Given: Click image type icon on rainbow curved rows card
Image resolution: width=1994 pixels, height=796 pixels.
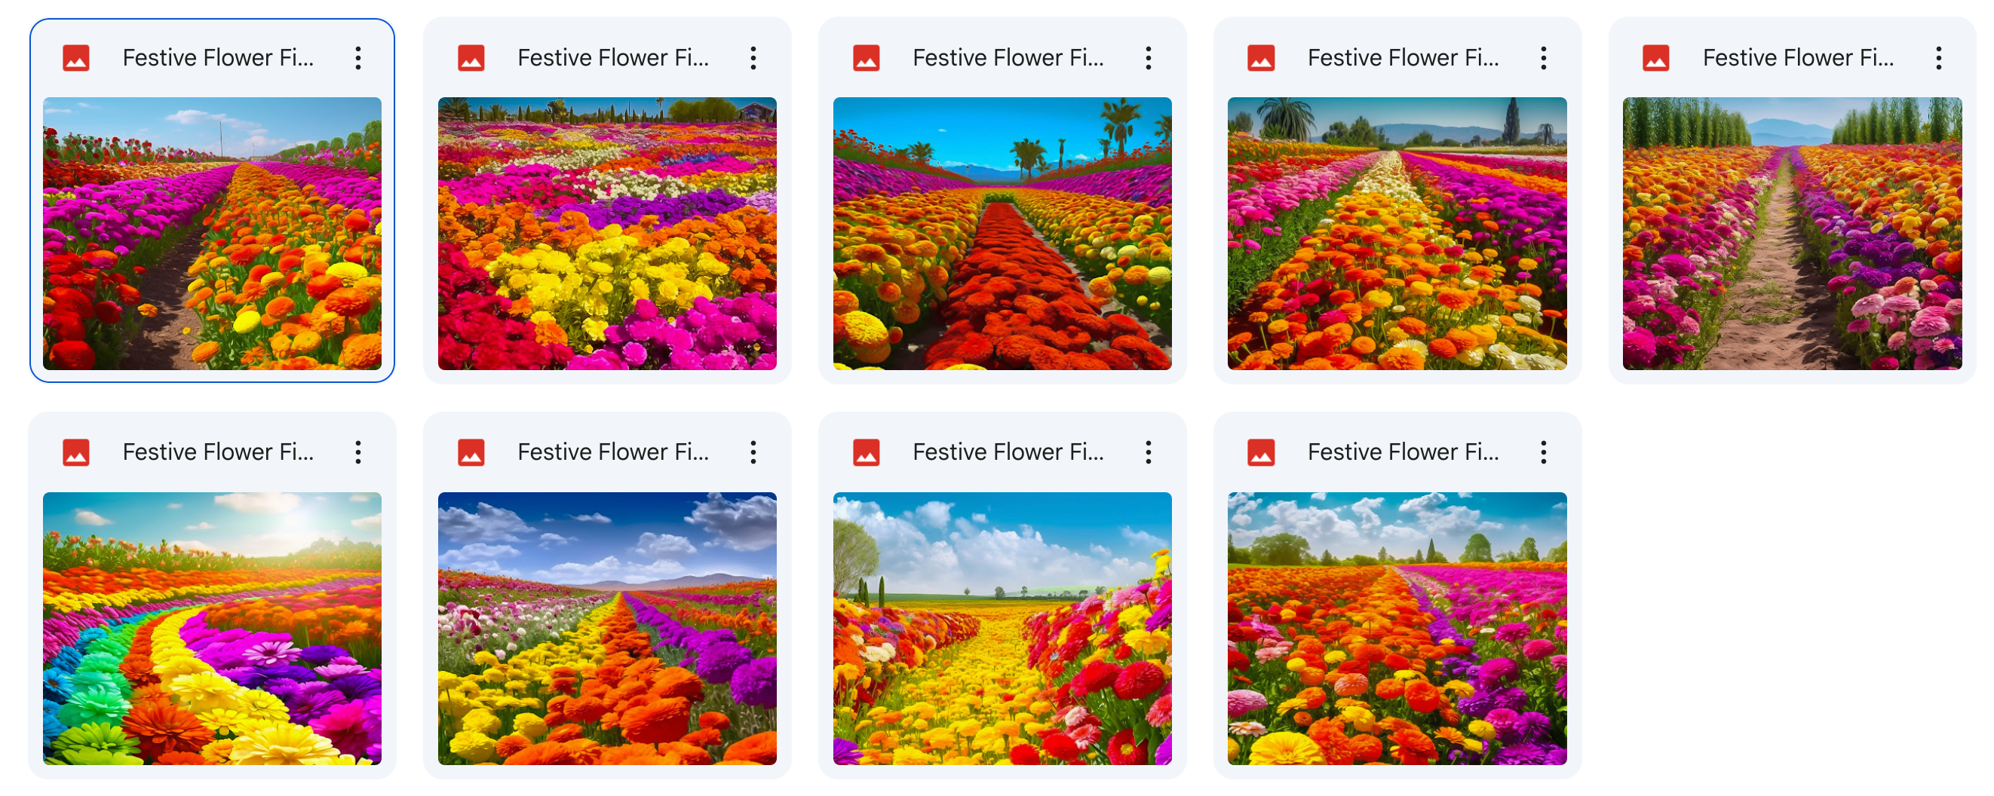Looking at the screenshot, I should (76, 452).
